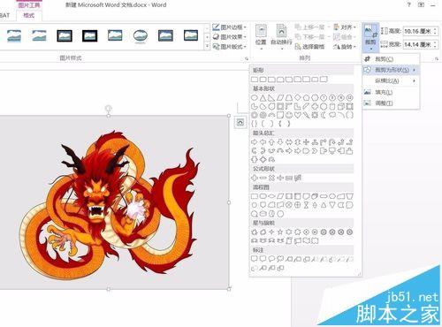Choose the 5-point star shape
Image resolution: width=442 pixels, height=327 pixels.
point(280,232)
